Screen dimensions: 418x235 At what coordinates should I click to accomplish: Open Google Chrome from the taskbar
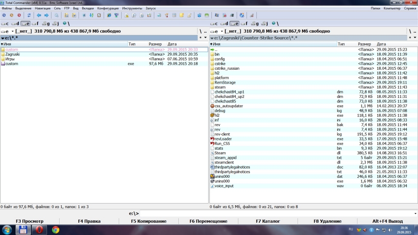pos(56,230)
